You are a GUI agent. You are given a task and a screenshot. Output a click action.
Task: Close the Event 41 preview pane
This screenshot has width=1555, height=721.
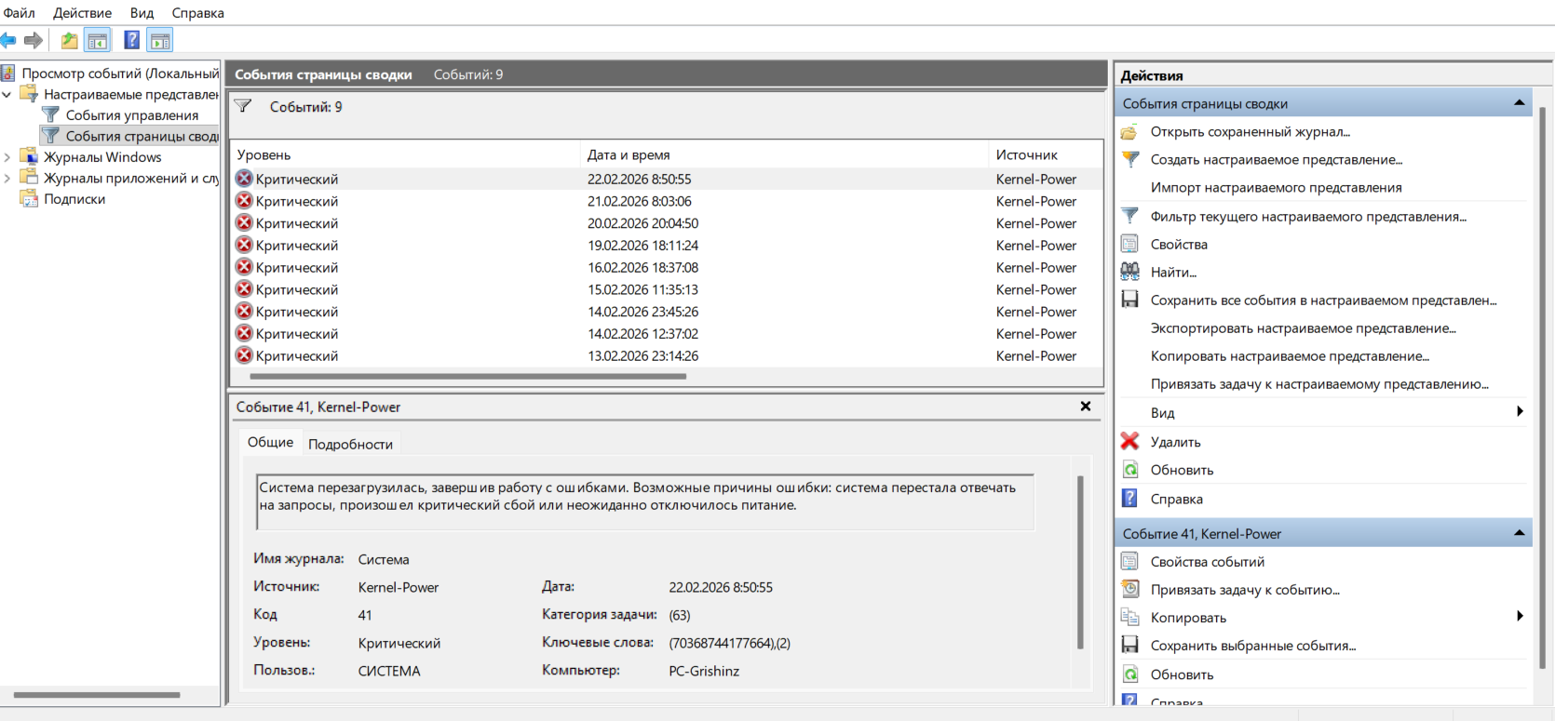(x=1085, y=407)
